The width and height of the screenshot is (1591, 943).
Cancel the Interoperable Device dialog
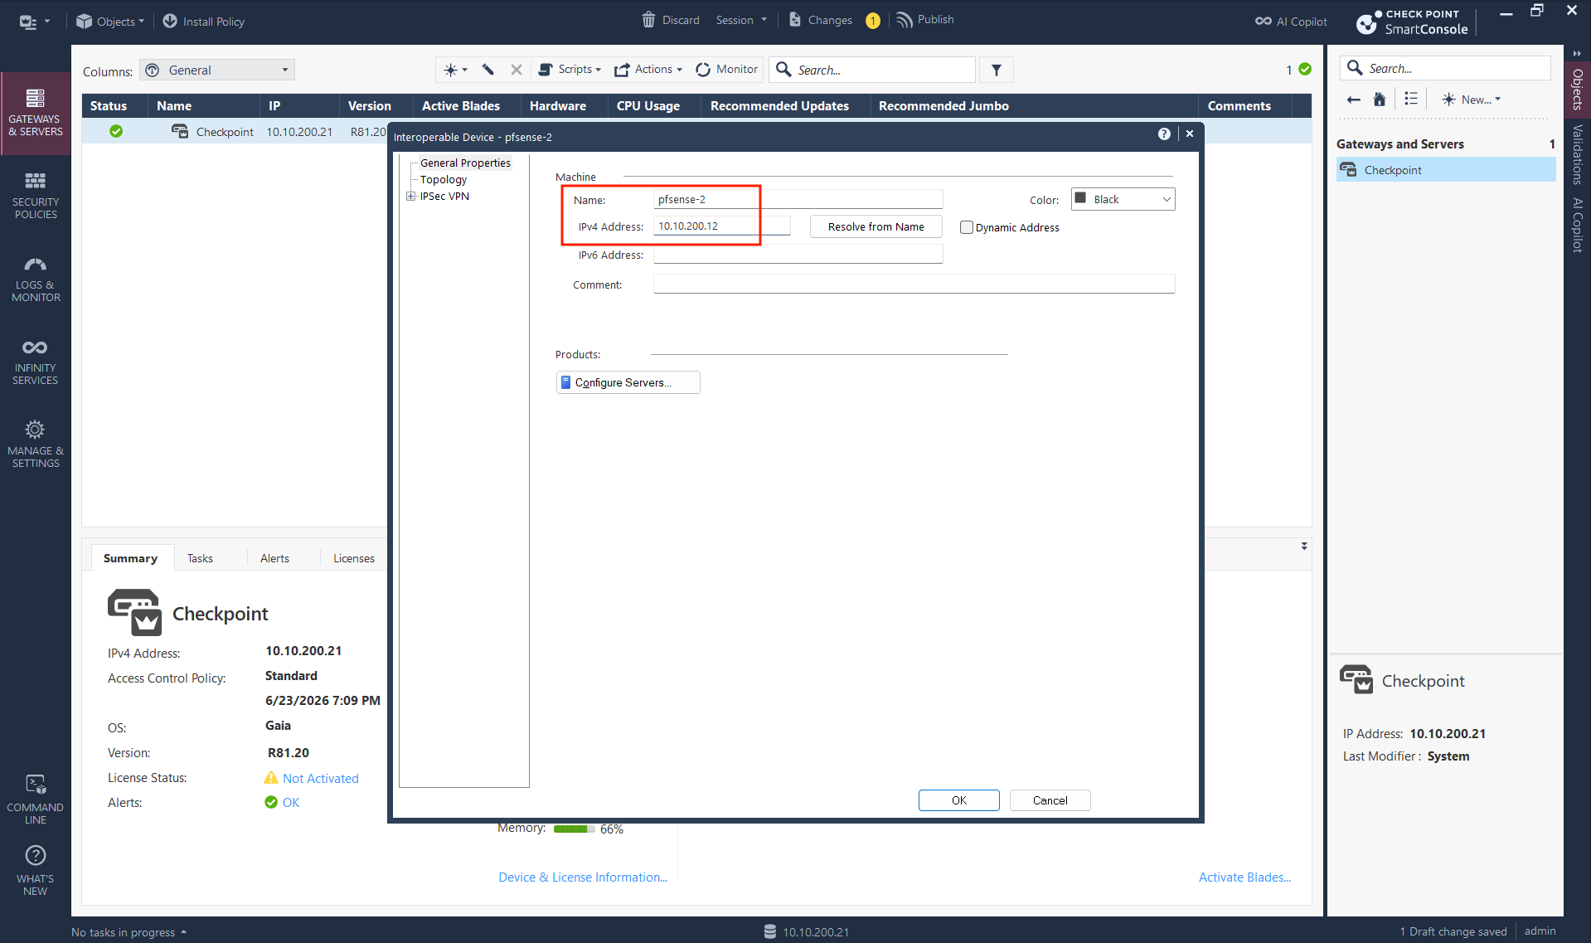[x=1050, y=800]
